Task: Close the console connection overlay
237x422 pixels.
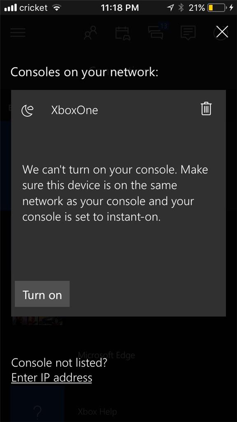Action: coord(222,32)
